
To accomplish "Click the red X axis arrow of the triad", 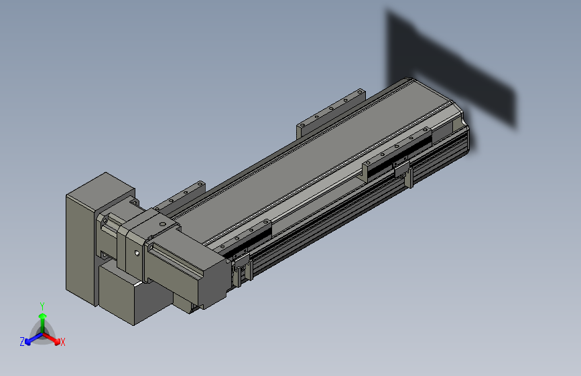I will [x=52, y=339].
